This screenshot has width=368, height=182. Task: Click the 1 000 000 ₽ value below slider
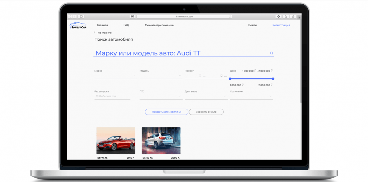click(237, 85)
